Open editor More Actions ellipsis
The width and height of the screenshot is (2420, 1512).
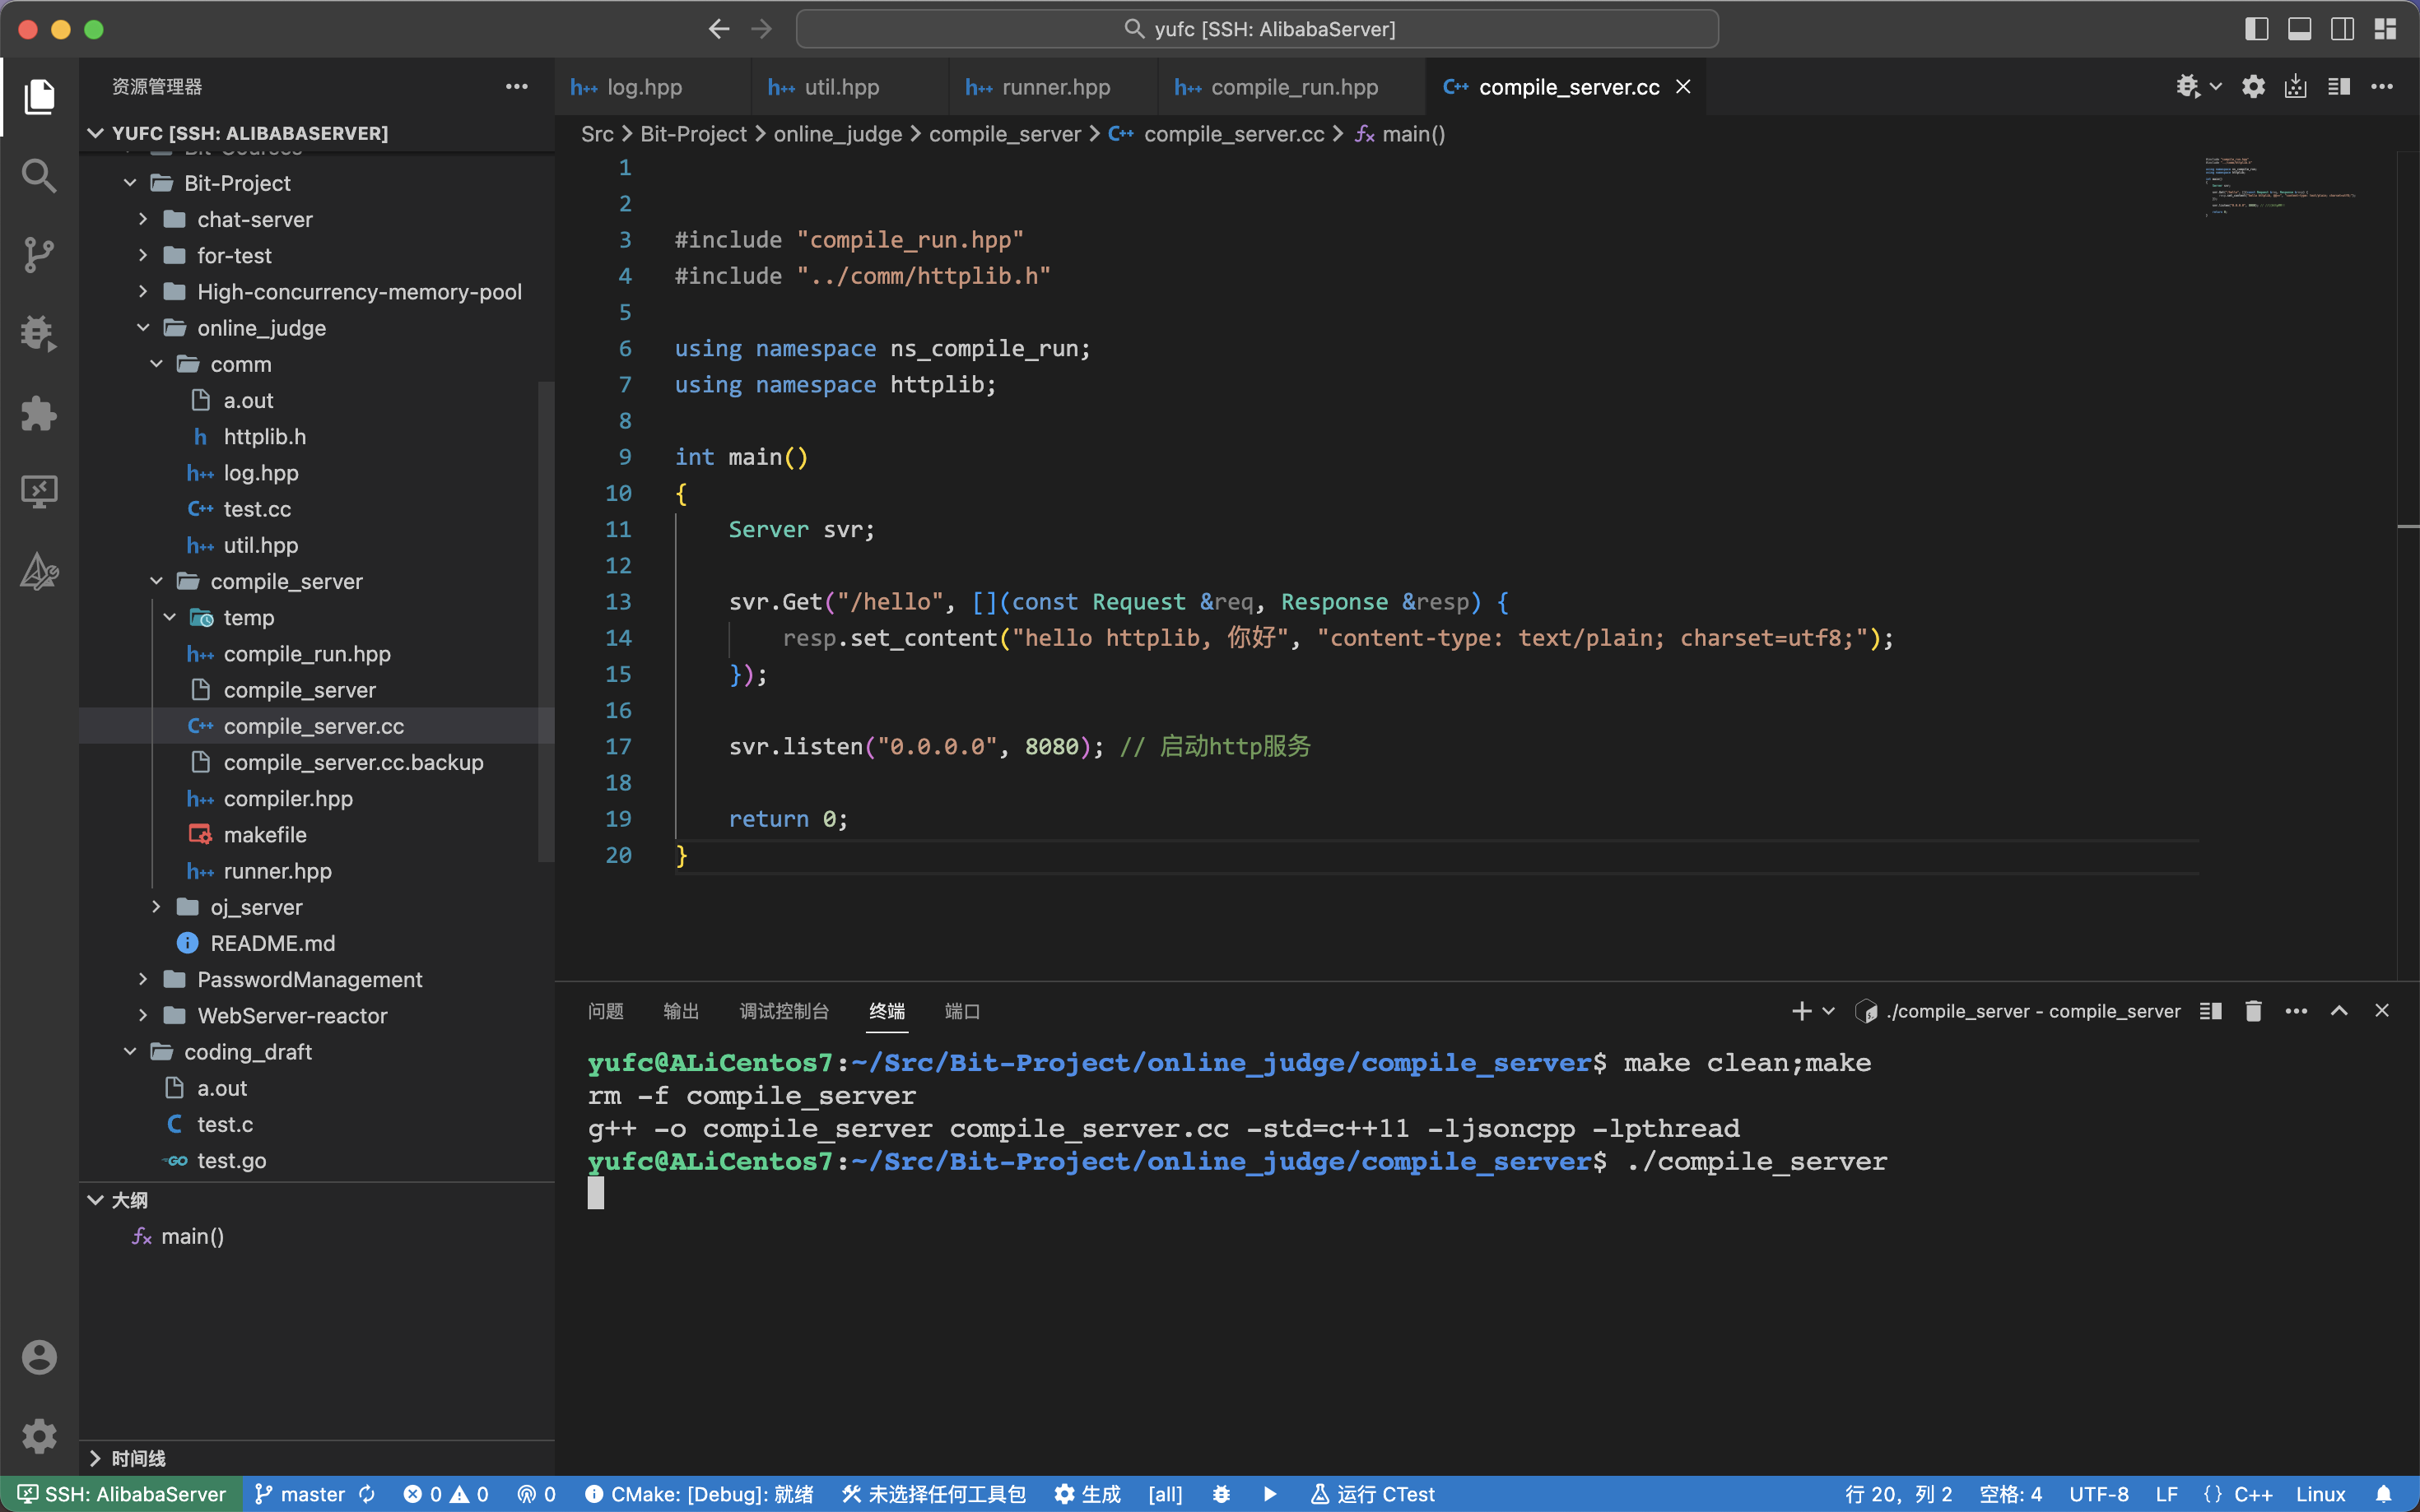point(2382,87)
